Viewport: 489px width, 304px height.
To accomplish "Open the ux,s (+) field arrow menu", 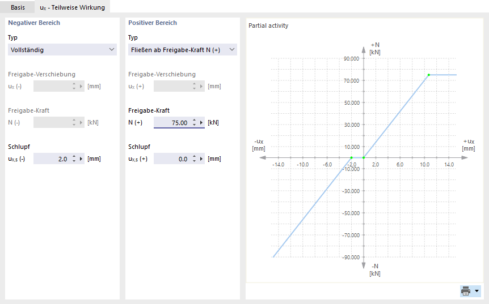I will 201,159.
